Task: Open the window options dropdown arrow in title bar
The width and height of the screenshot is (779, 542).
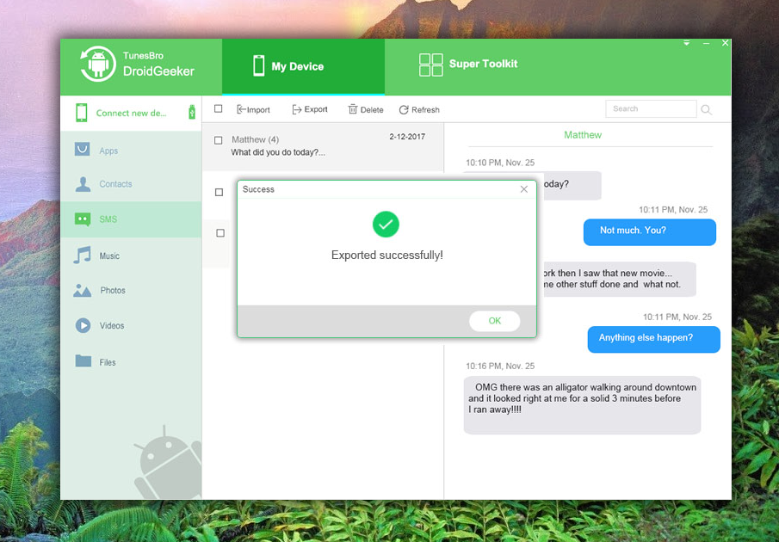Action: click(x=686, y=43)
